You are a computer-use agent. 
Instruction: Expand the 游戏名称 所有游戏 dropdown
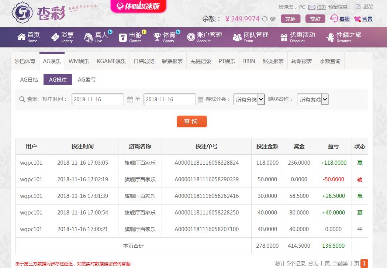[x=313, y=99]
